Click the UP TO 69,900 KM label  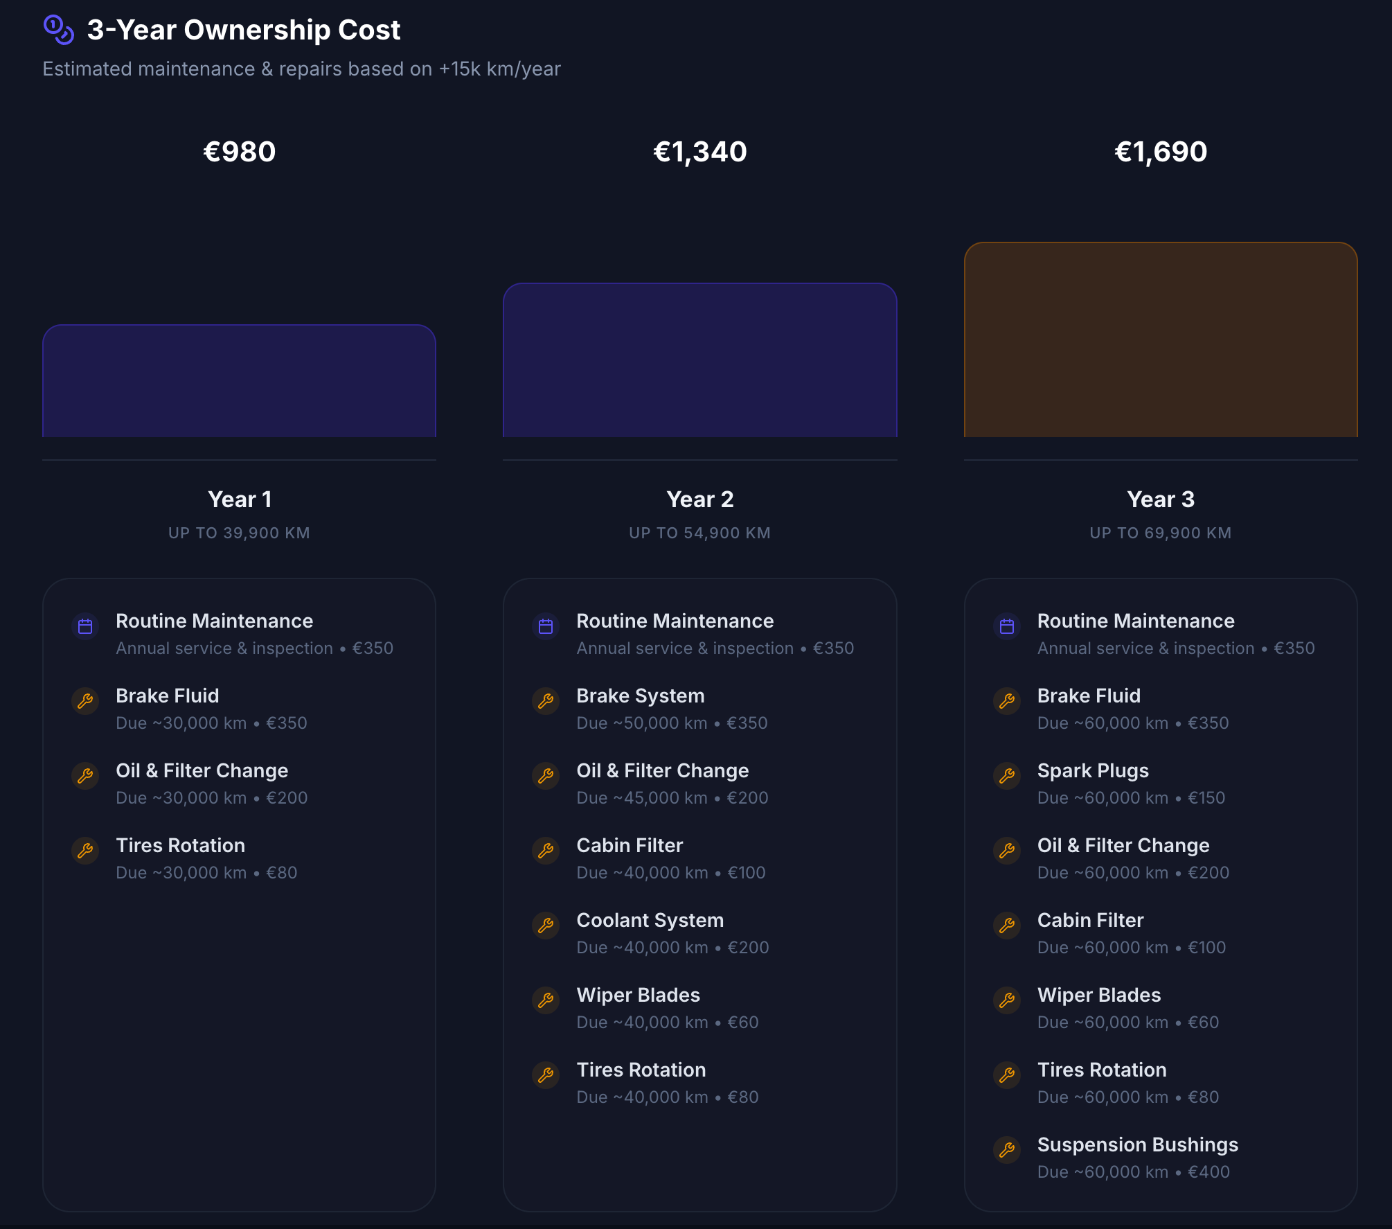point(1161,533)
